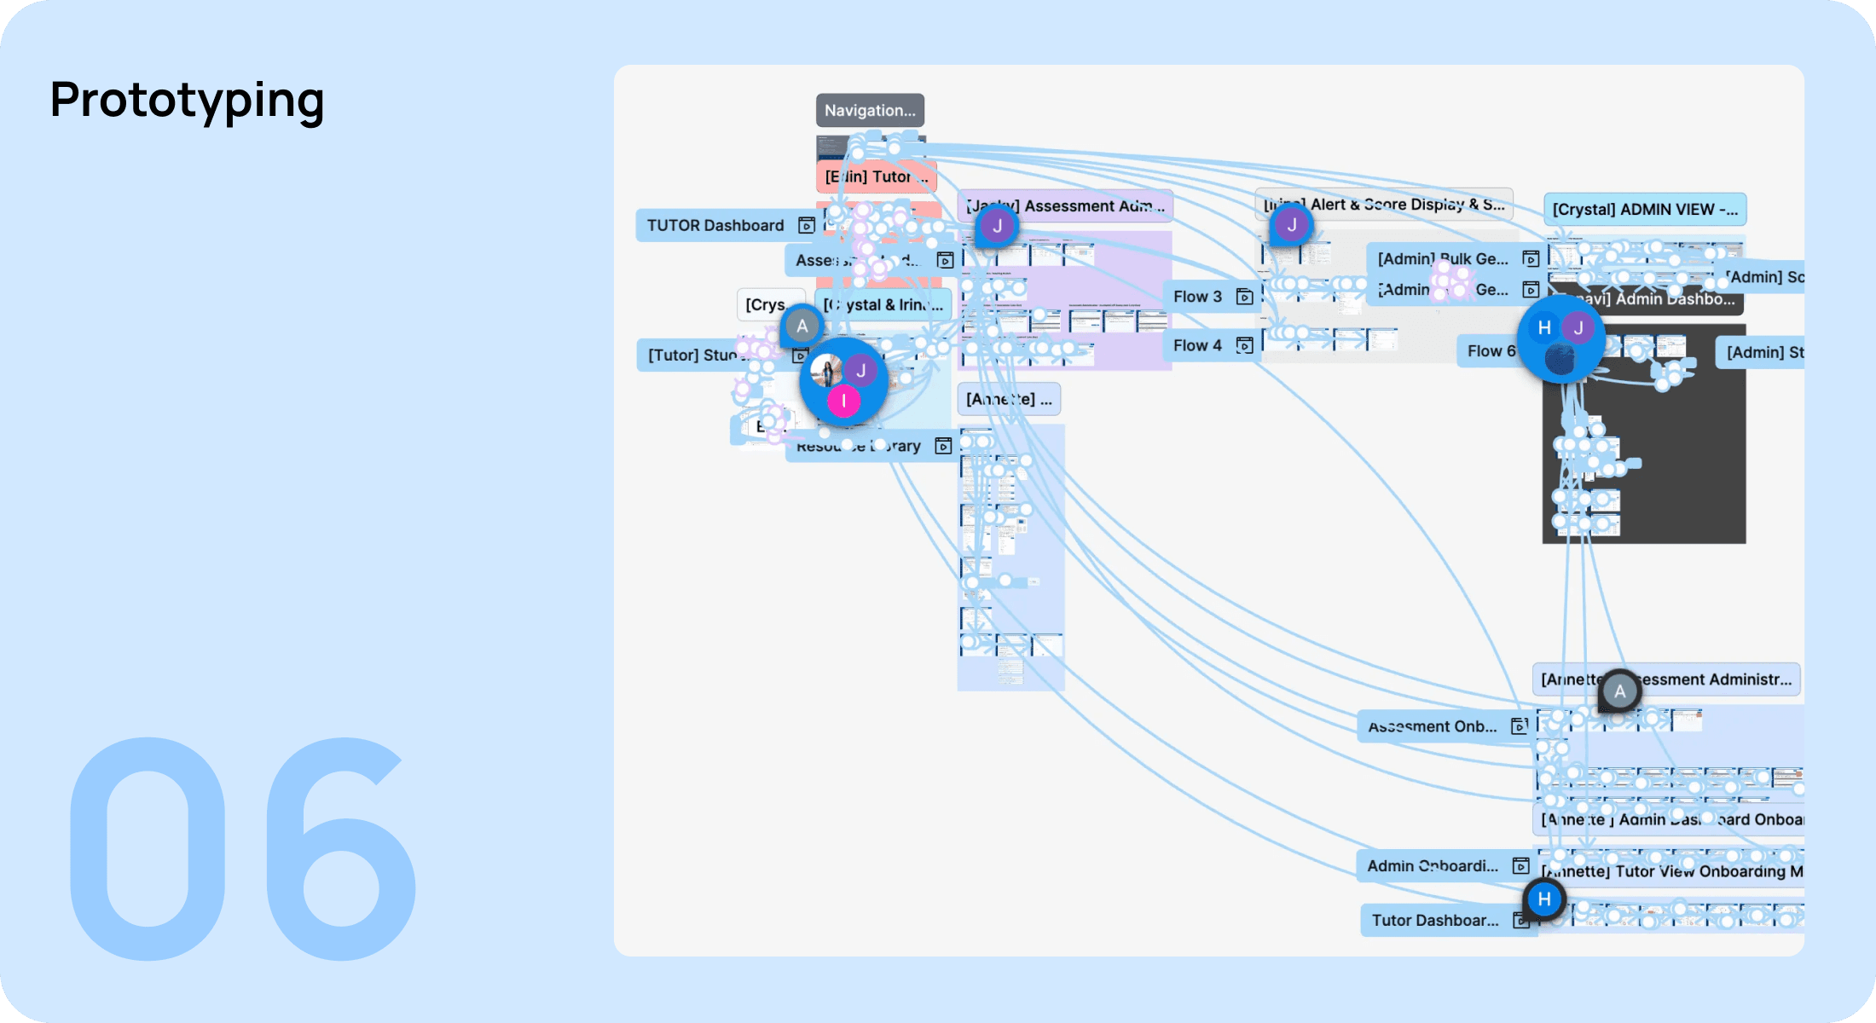Select the [Tutor] Stud... flow label
The height and width of the screenshot is (1023, 1876).
click(692, 355)
